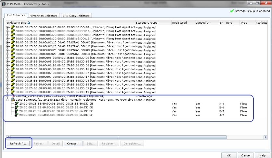This screenshot has width=272, height=158.
Task: Expand the Celerra_VSPEX5500 tree node
Action: click(x=7, y=96)
